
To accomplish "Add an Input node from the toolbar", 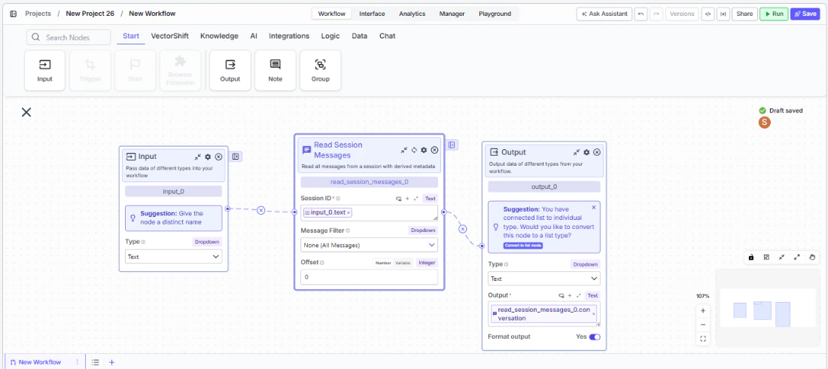I will [x=45, y=70].
